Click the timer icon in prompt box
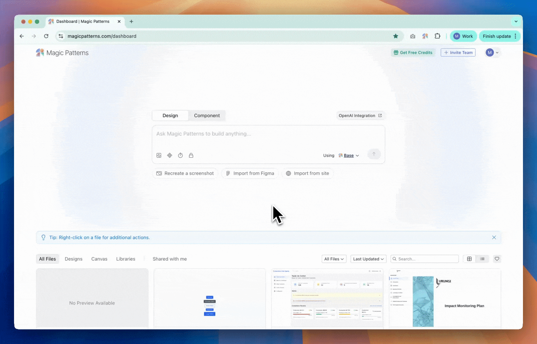 [180, 155]
